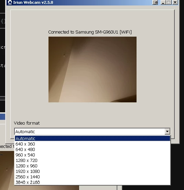Click the picture-in-picture title bar button
The image size is (184, 190).
(155, 2)
